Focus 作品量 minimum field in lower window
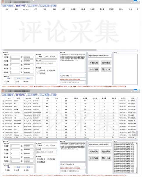Viewport: 142px width, 178px height. (x=15, y=154)
